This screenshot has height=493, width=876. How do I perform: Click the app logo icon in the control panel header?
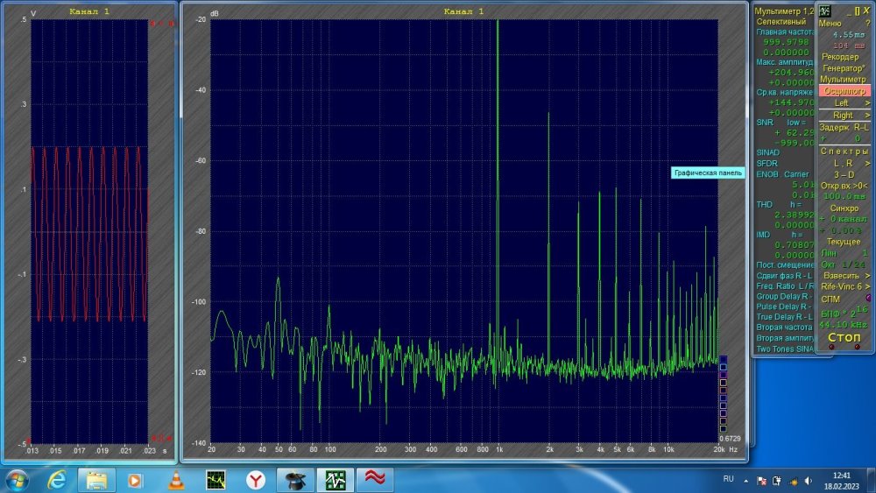825,10
